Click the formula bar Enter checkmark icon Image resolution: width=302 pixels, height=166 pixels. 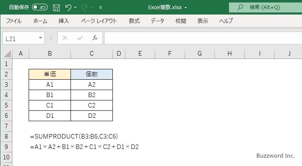coord(80,38)
